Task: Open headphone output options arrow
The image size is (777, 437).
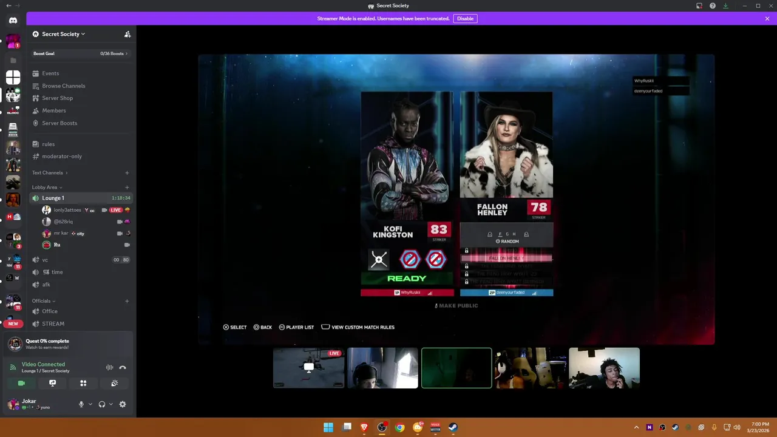Action: 110,404
